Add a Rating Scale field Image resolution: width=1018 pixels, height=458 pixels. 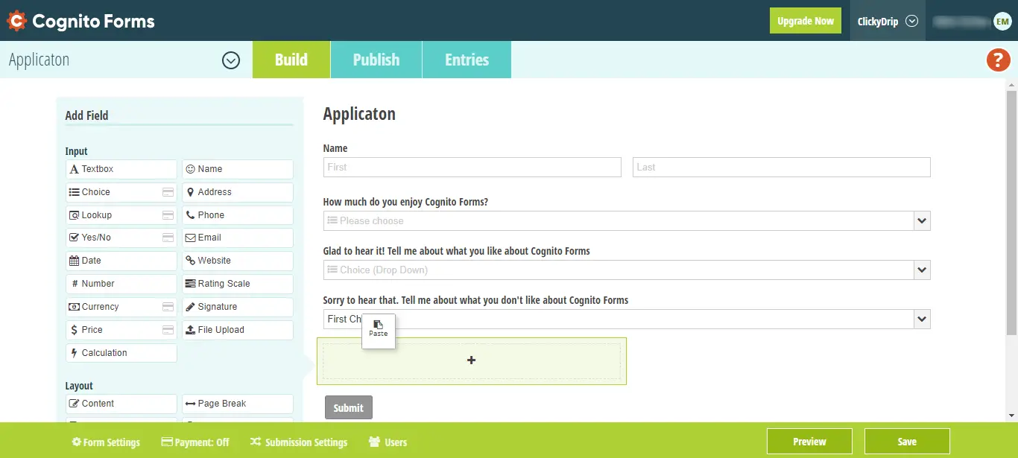[238, 284]
